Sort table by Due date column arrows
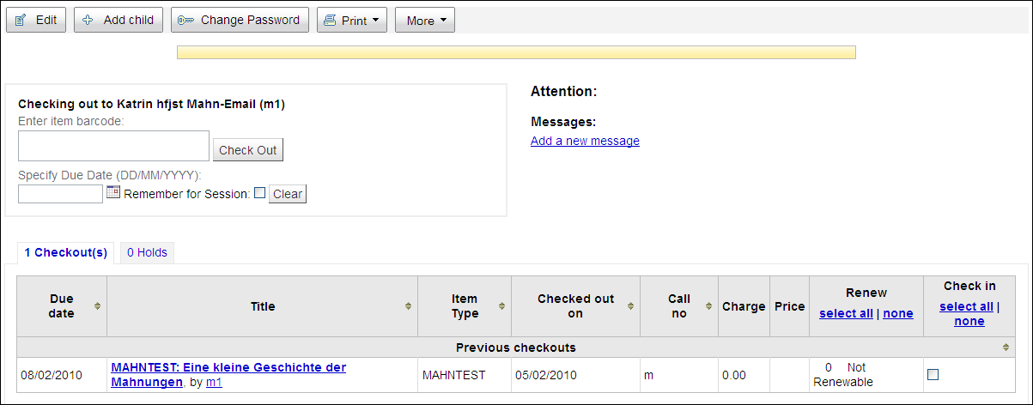The image size is (1033, 405). coord(97,306)
